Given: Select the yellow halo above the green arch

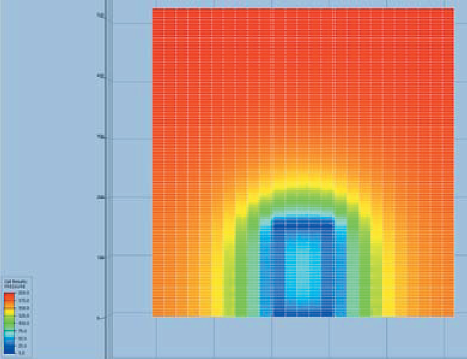Looking at the screenshot, I should 303,181.
